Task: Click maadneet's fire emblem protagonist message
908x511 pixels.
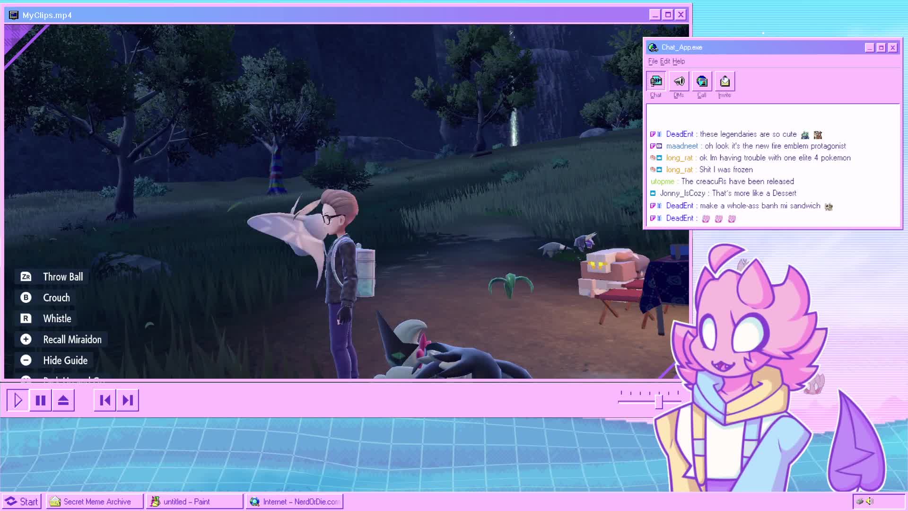Action: pos(748,146)
